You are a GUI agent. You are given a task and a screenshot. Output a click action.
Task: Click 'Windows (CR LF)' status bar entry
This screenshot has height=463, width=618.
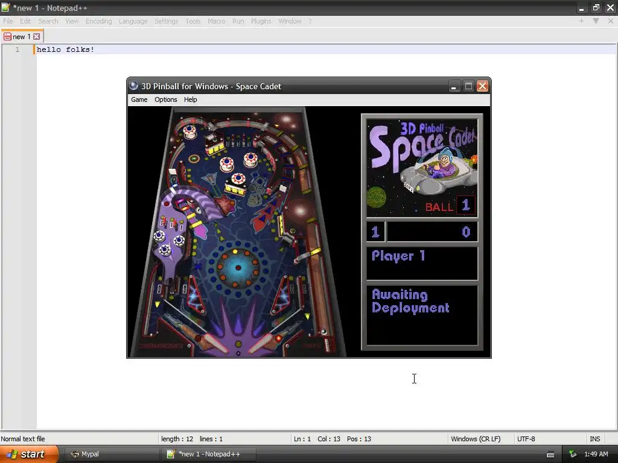[x=476, y=439]
